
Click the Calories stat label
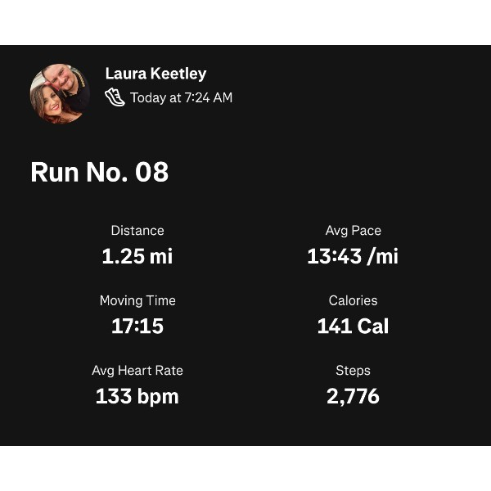click(353, 300)
